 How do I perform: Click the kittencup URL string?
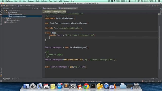(x=80, y=35)
